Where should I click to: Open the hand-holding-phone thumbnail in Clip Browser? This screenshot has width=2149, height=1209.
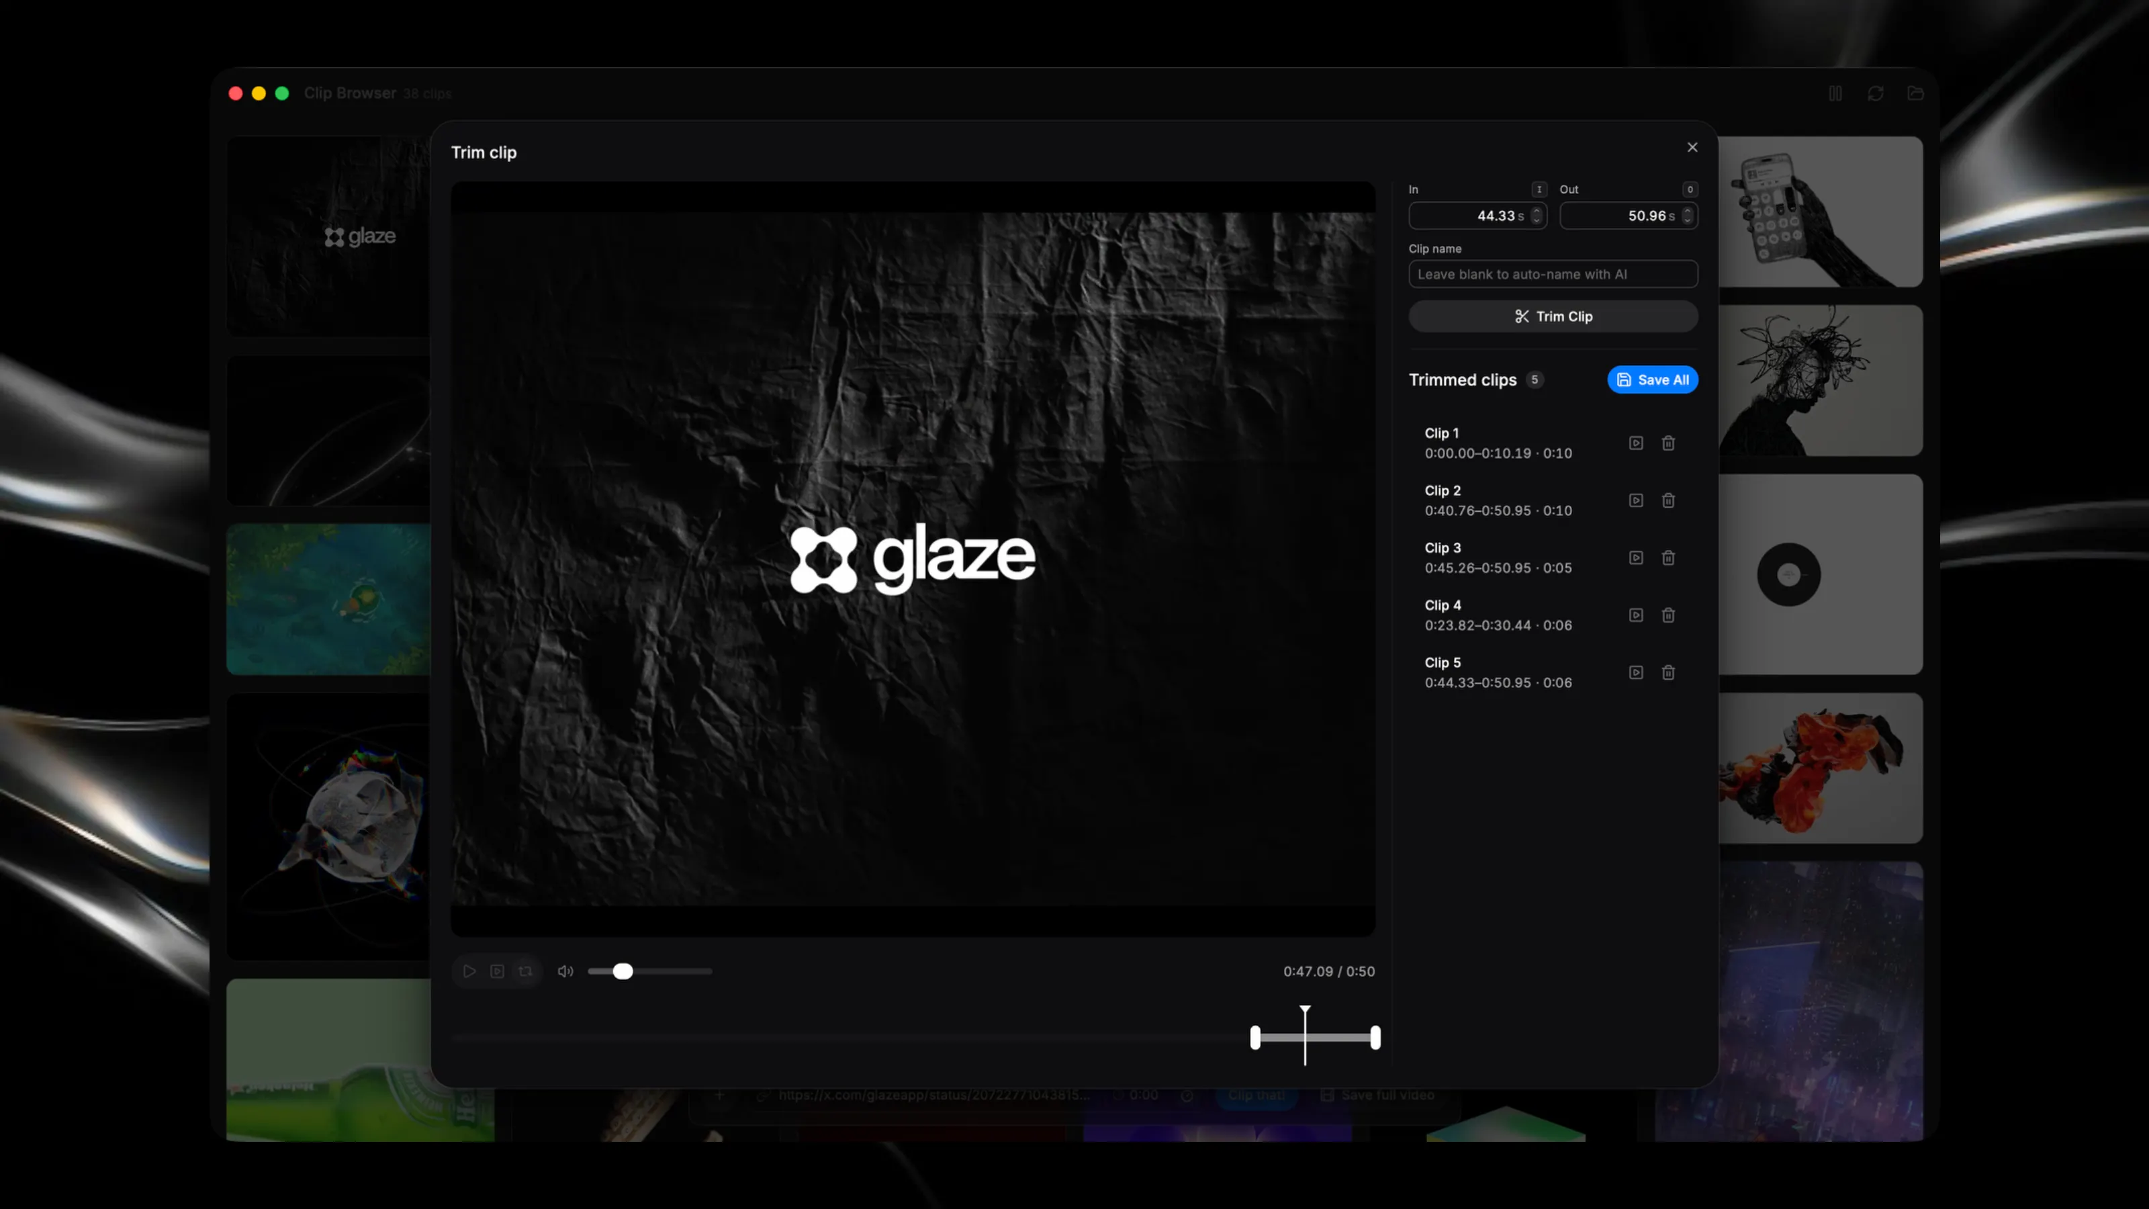tap(1821, 212)
